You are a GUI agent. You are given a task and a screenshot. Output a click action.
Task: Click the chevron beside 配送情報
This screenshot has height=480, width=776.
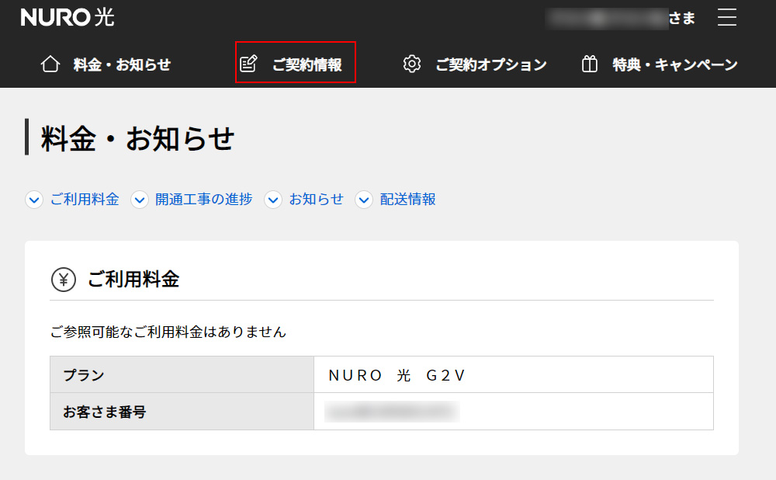click(x=364, y=200)
